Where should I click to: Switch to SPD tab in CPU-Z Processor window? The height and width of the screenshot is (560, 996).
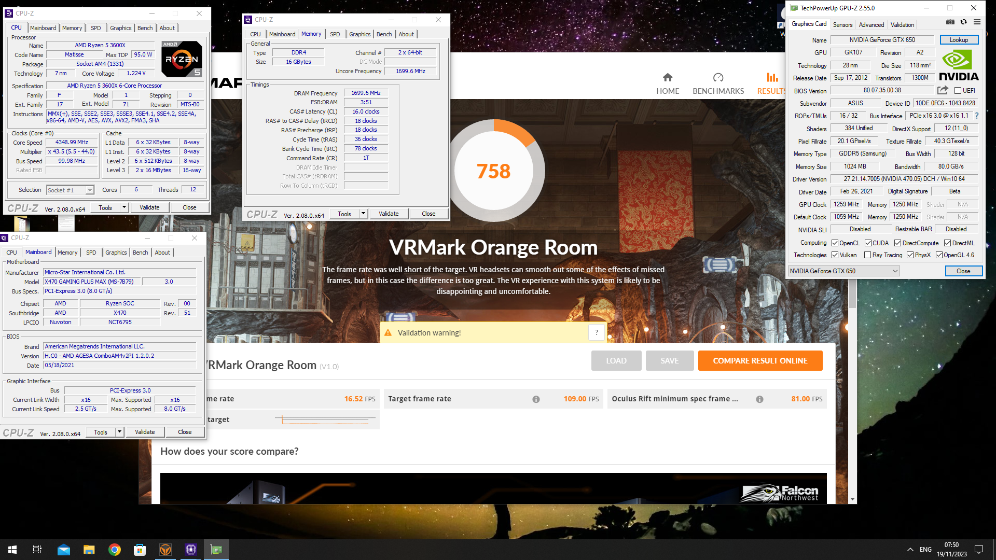pyautogui.click(x=96, y=28)
